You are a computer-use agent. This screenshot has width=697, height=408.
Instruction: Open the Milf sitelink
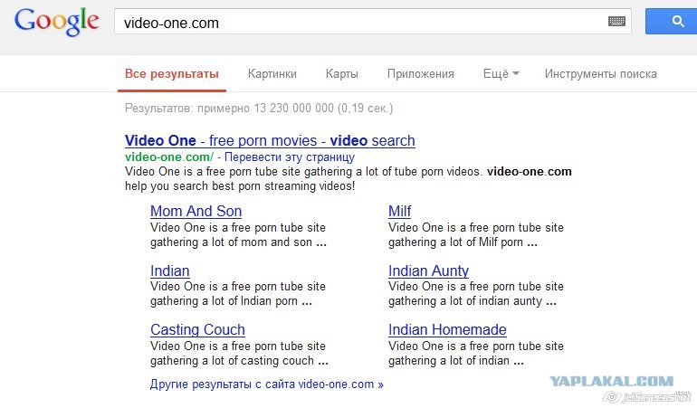tap(399, 212)
